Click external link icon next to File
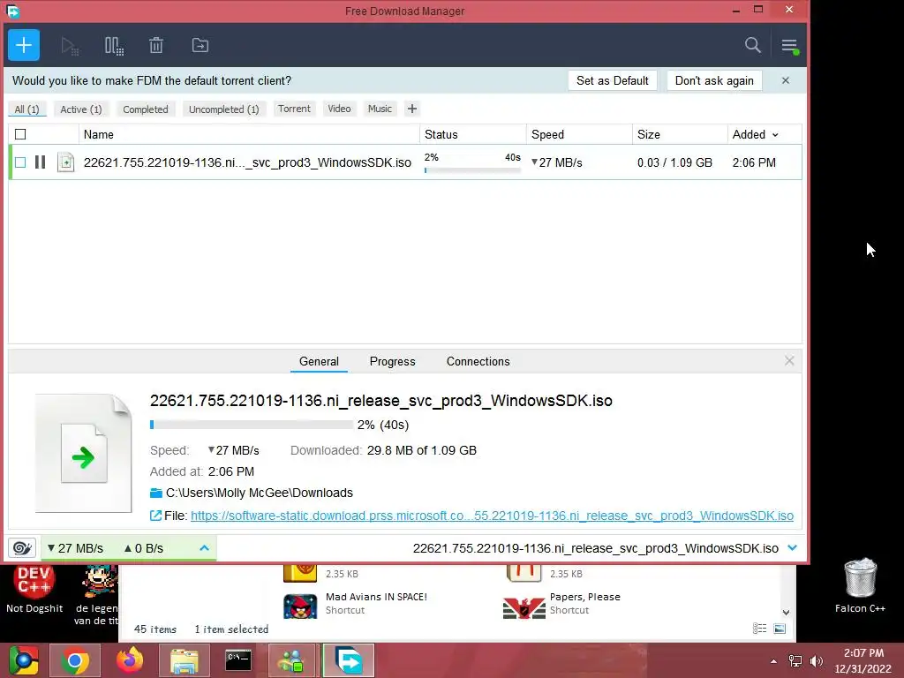 click(155, 516)
